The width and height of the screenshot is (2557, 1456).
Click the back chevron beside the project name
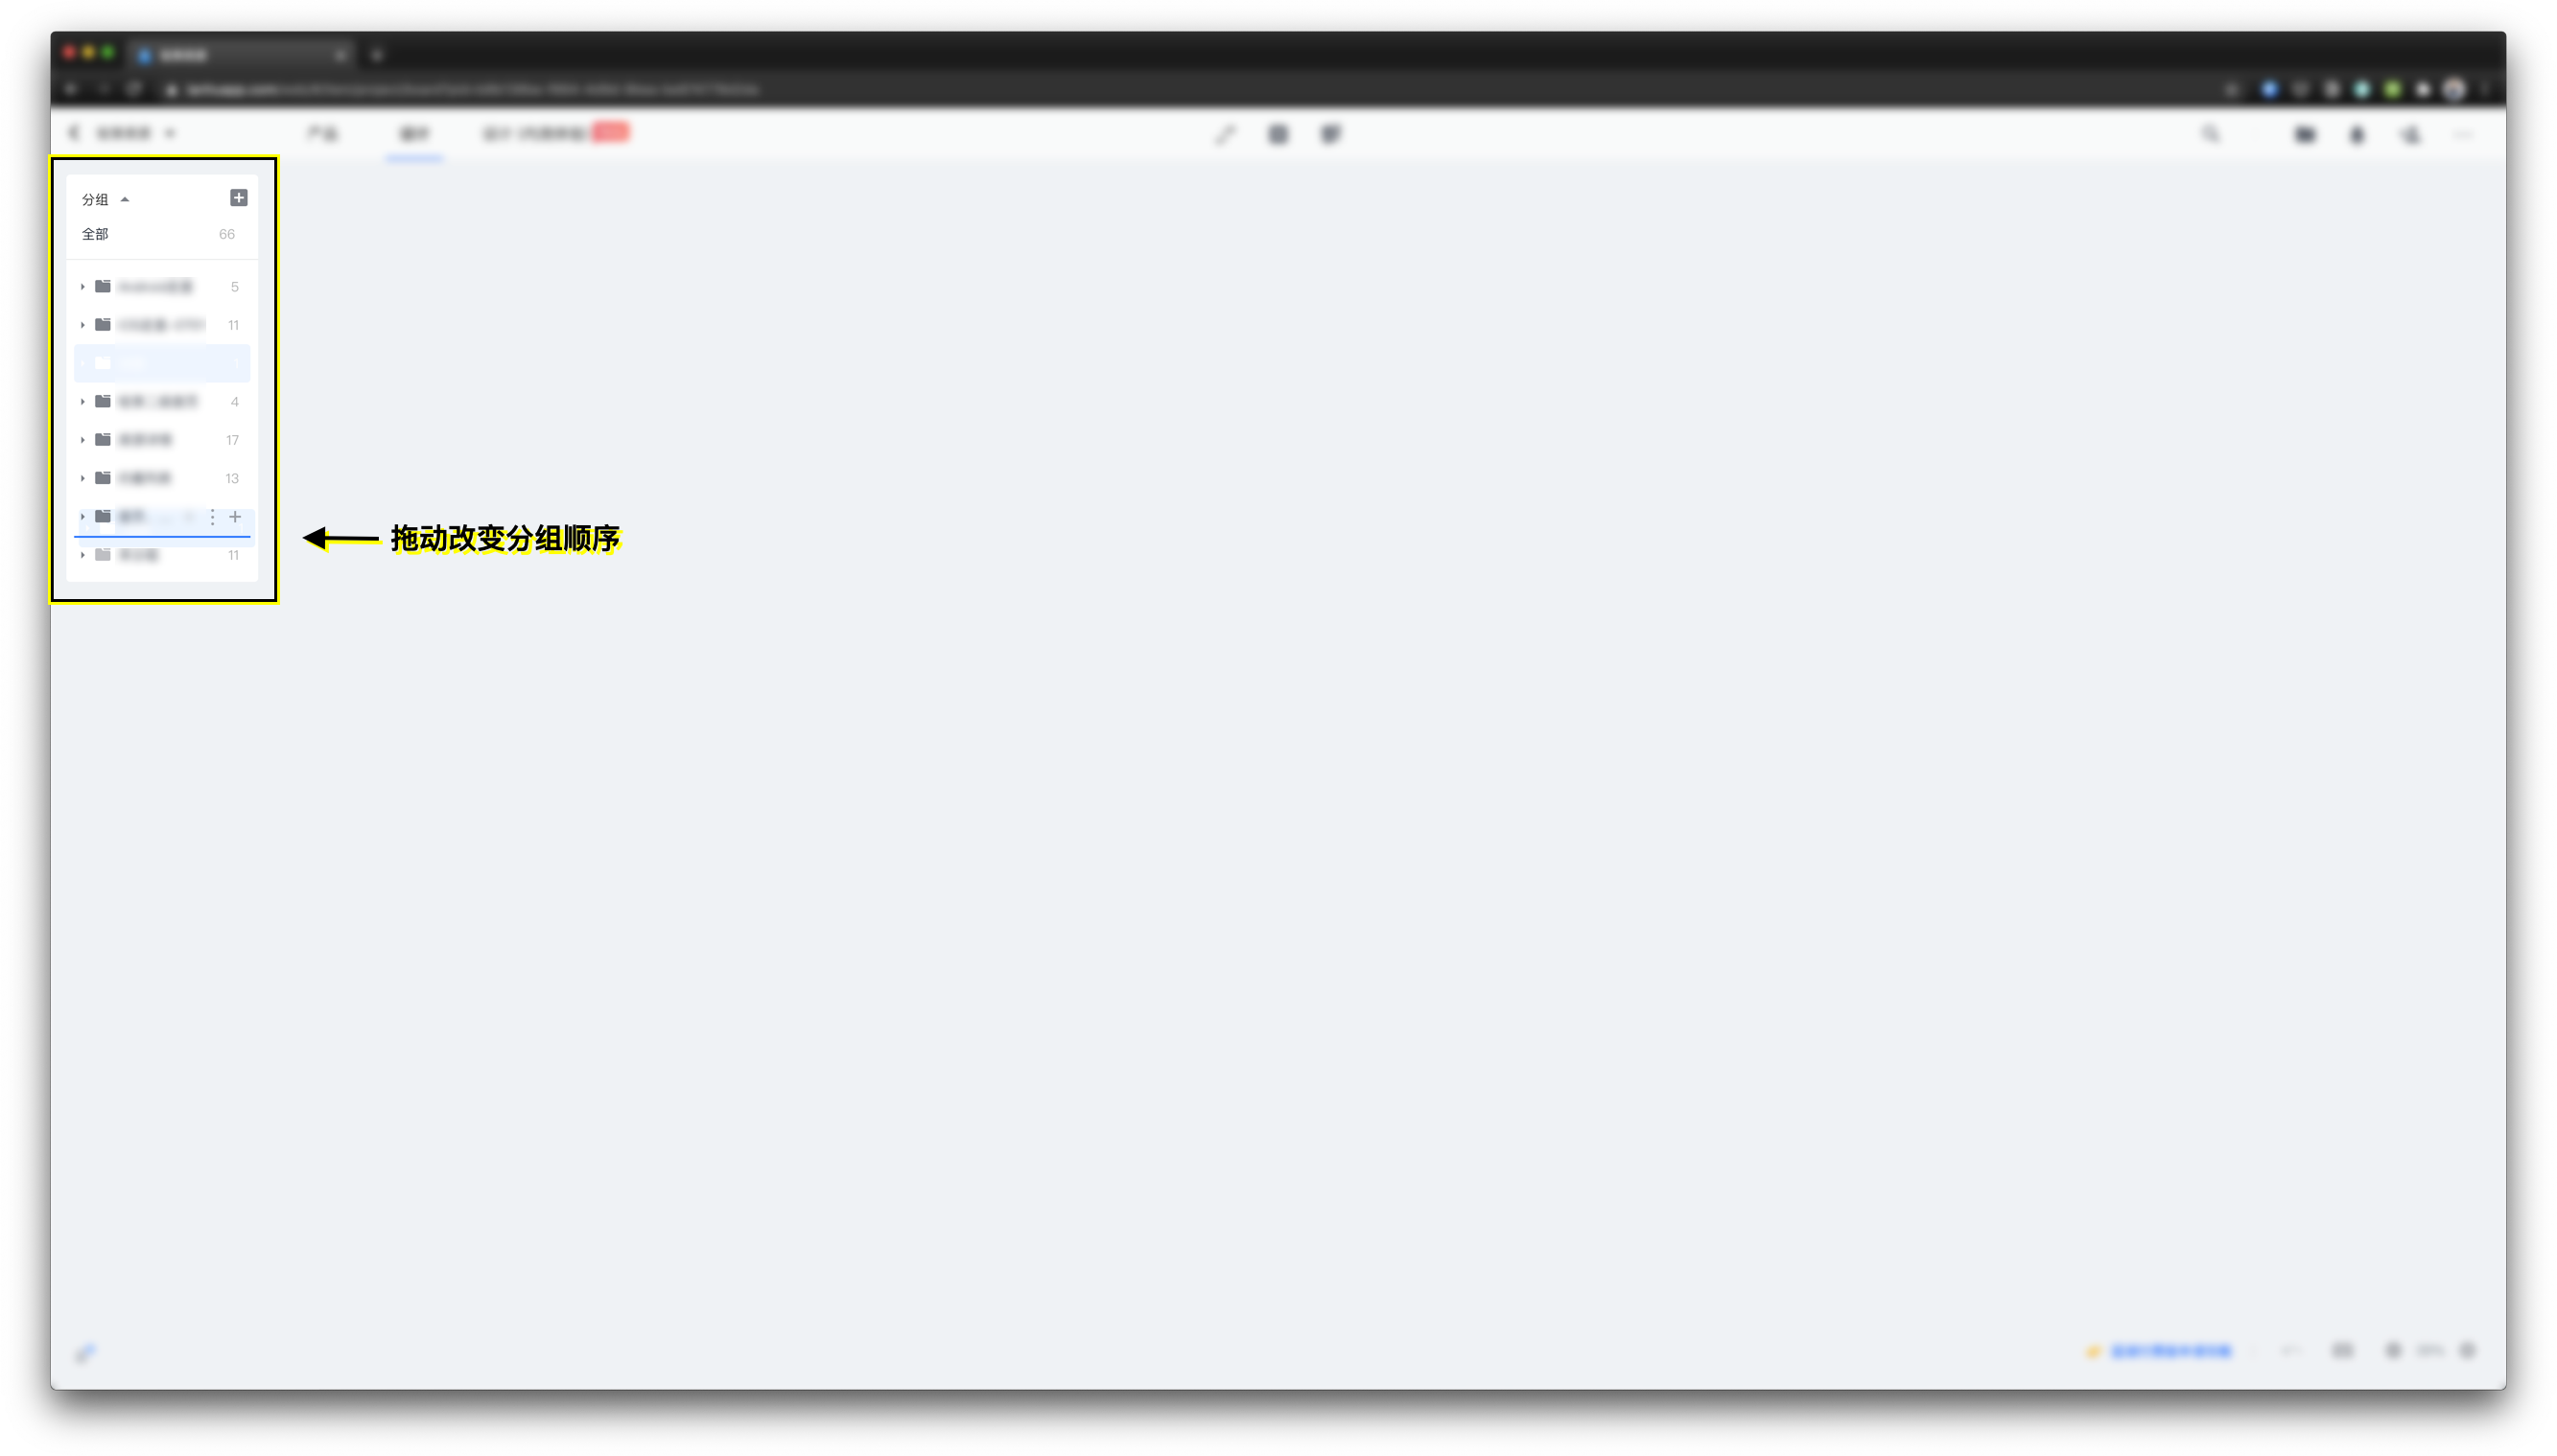coord(74,133)
